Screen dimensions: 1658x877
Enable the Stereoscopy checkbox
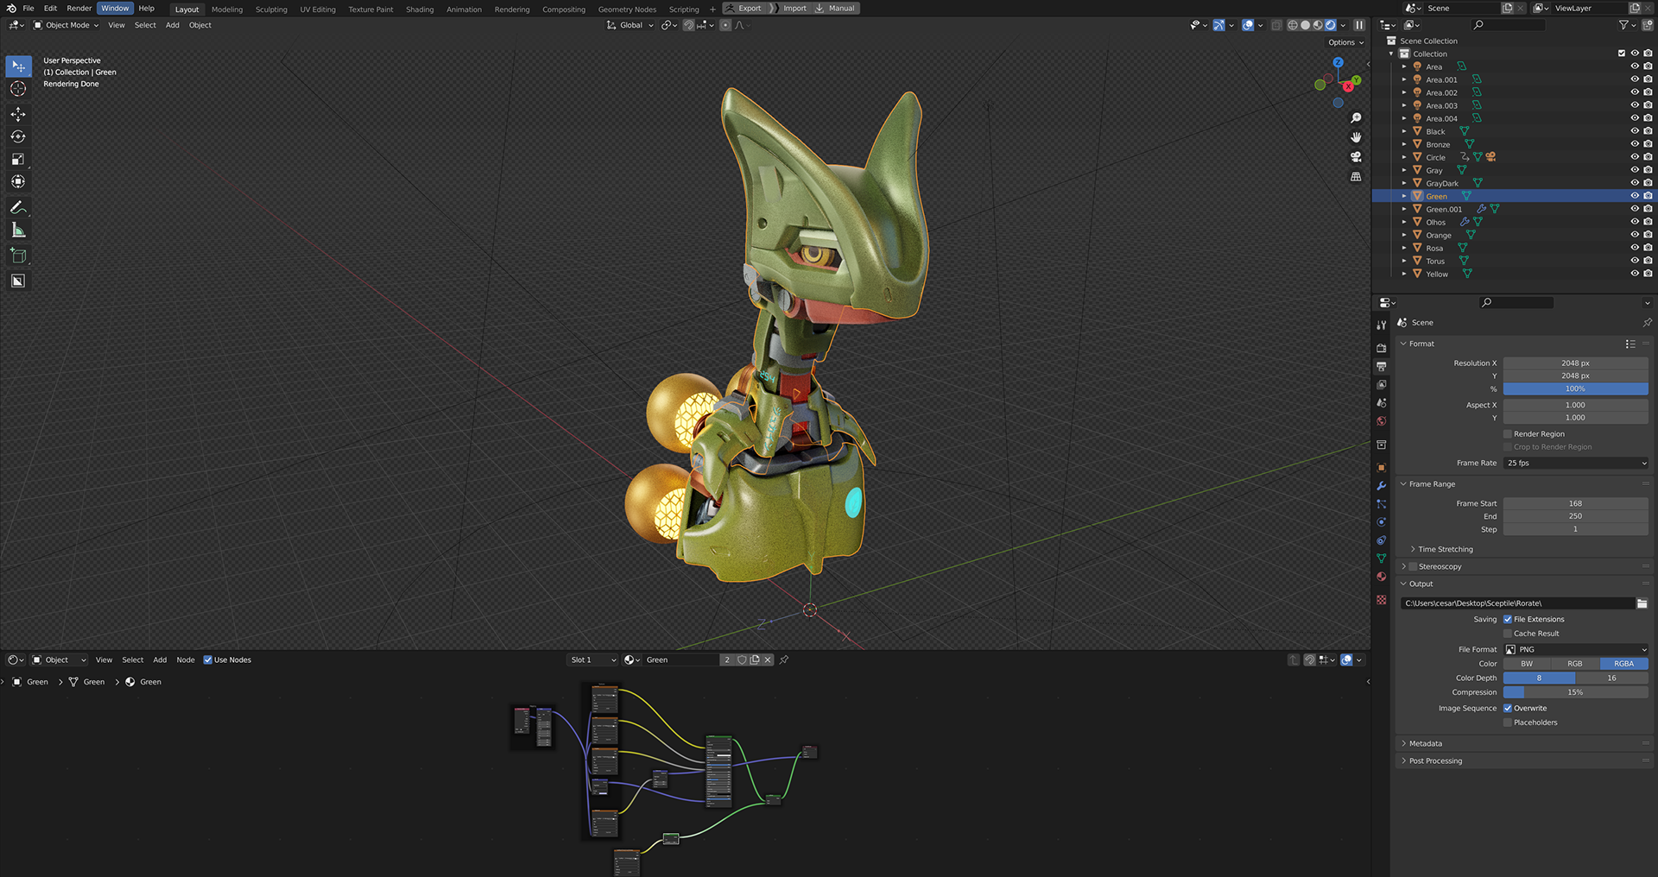tap(1413, 567)
